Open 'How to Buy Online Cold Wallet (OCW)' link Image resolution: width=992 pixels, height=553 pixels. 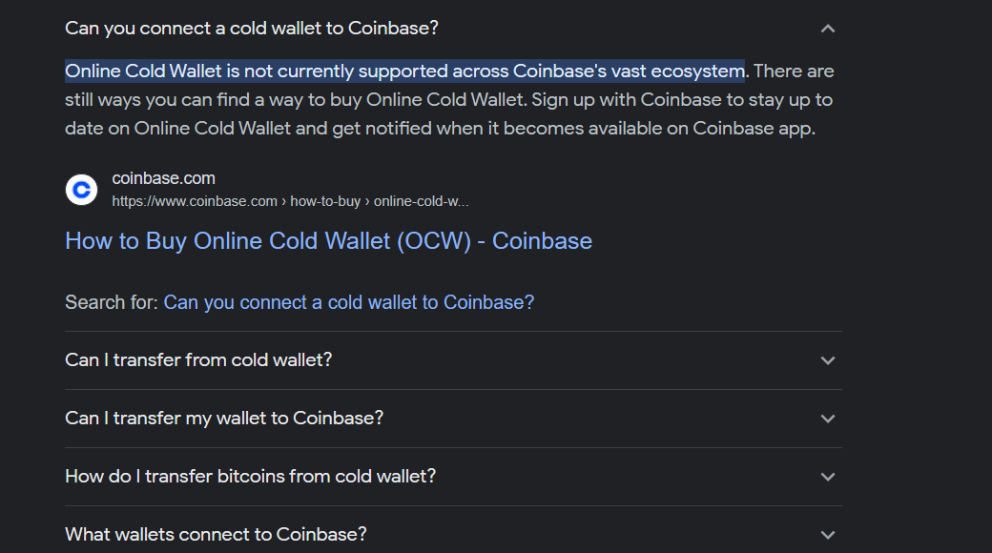click(328, 241)
